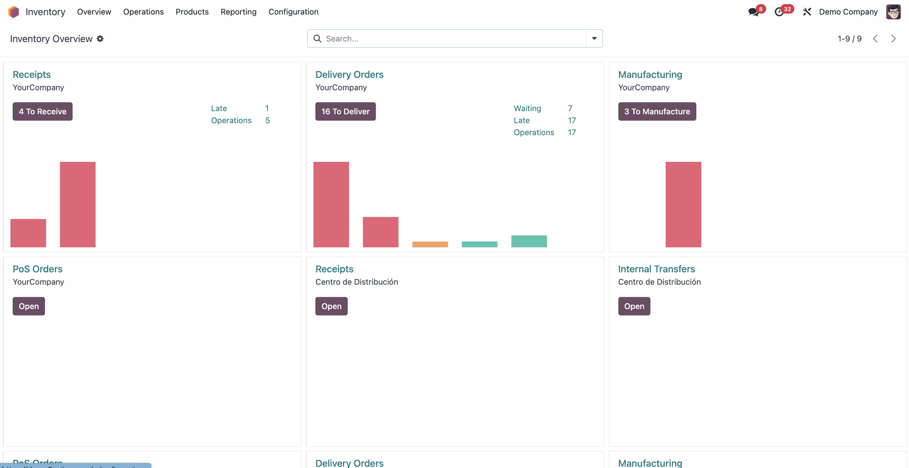Go to previous page arrow
The height and width of the screenshot is (468, 909).
875,39
